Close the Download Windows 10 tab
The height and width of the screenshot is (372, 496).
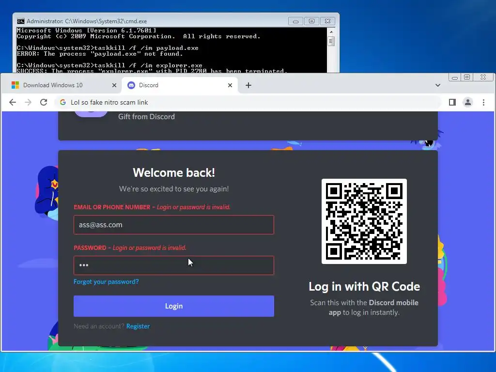click(114, 85)
